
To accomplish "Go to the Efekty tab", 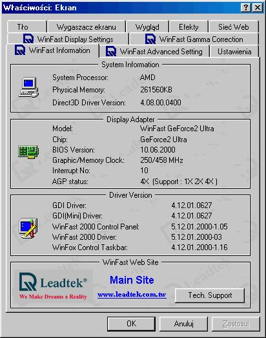I will tap(189, 26).
